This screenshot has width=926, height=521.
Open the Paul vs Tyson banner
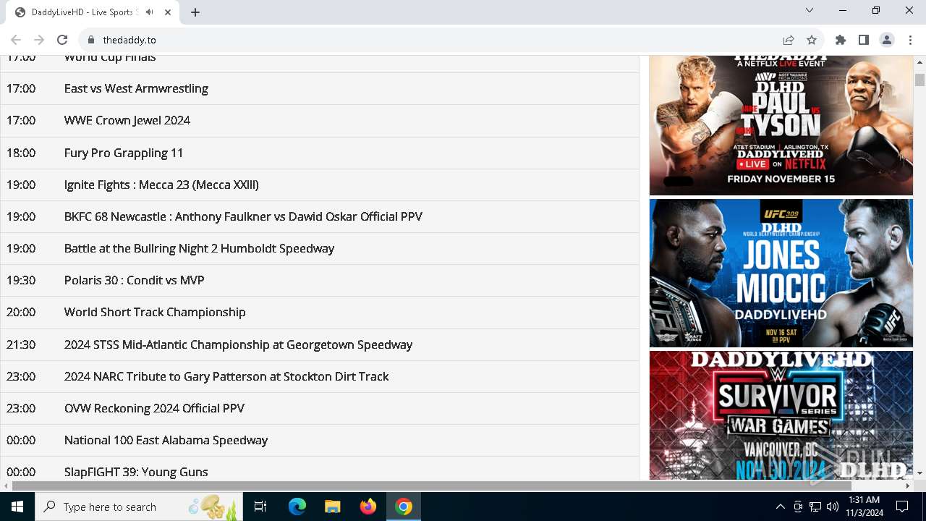tap(781, 125)
